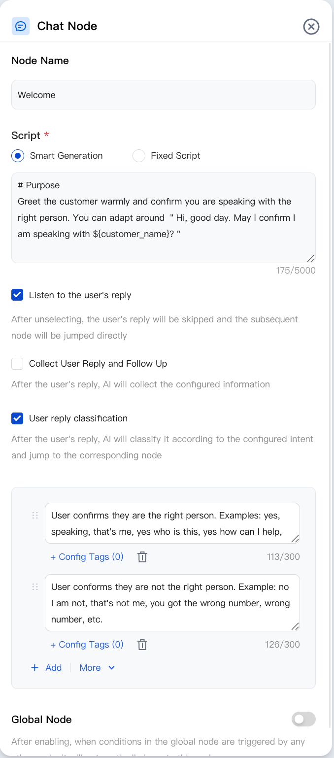Expand the More dropdown menu
334x758 pixels.
coord(97,668)
